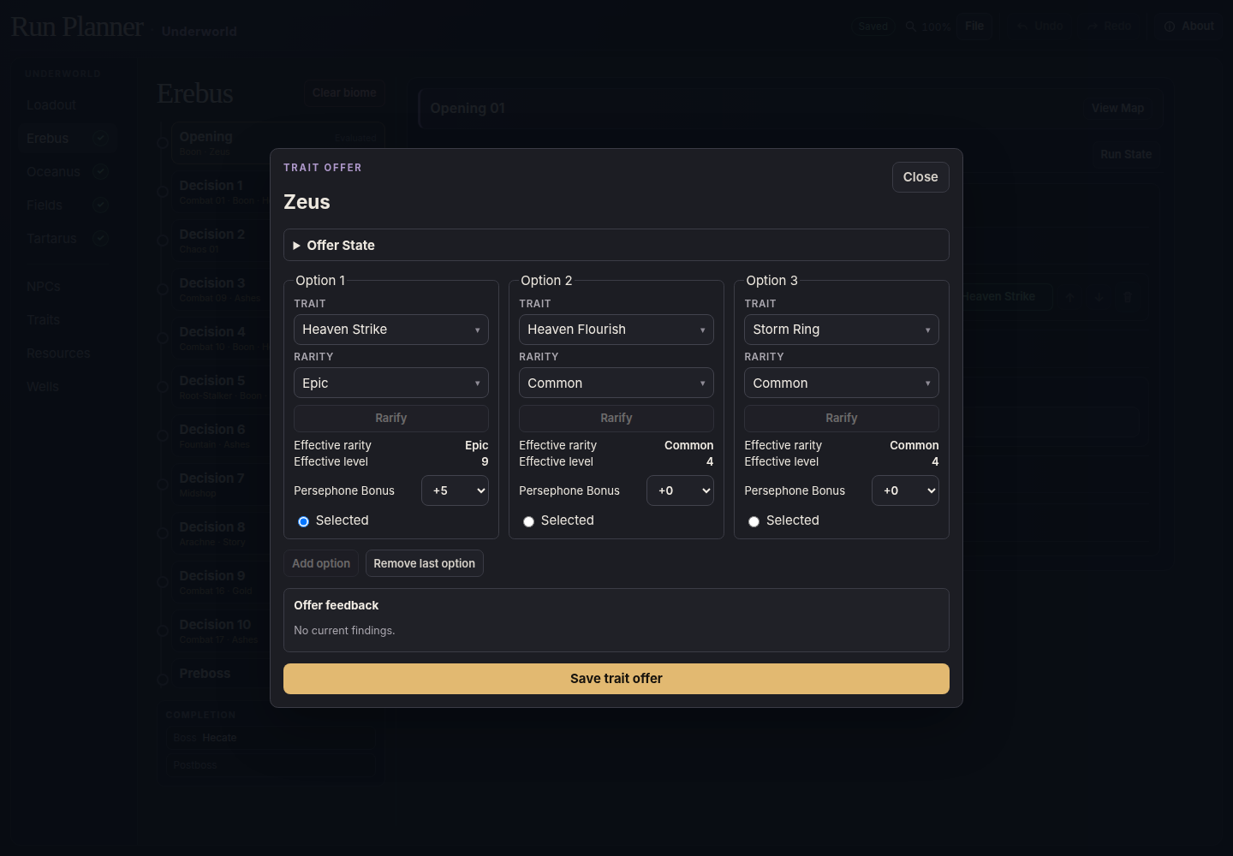Click the Run Planner title

(77, 27)
